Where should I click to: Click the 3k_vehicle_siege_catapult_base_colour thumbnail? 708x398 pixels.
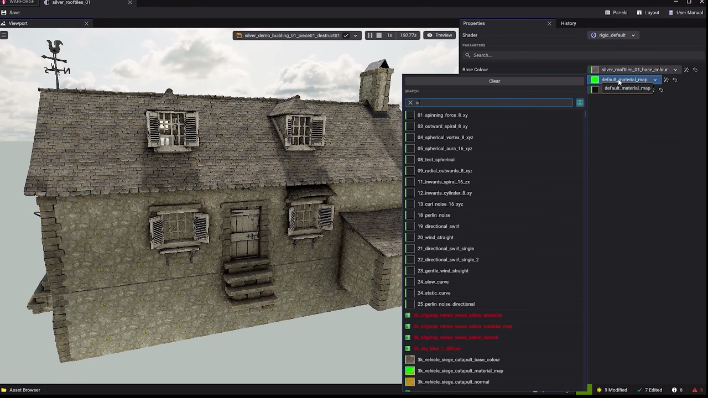[x=410, y=360]
